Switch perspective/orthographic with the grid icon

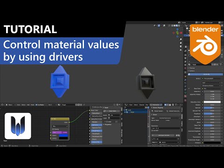click(181, 50)
